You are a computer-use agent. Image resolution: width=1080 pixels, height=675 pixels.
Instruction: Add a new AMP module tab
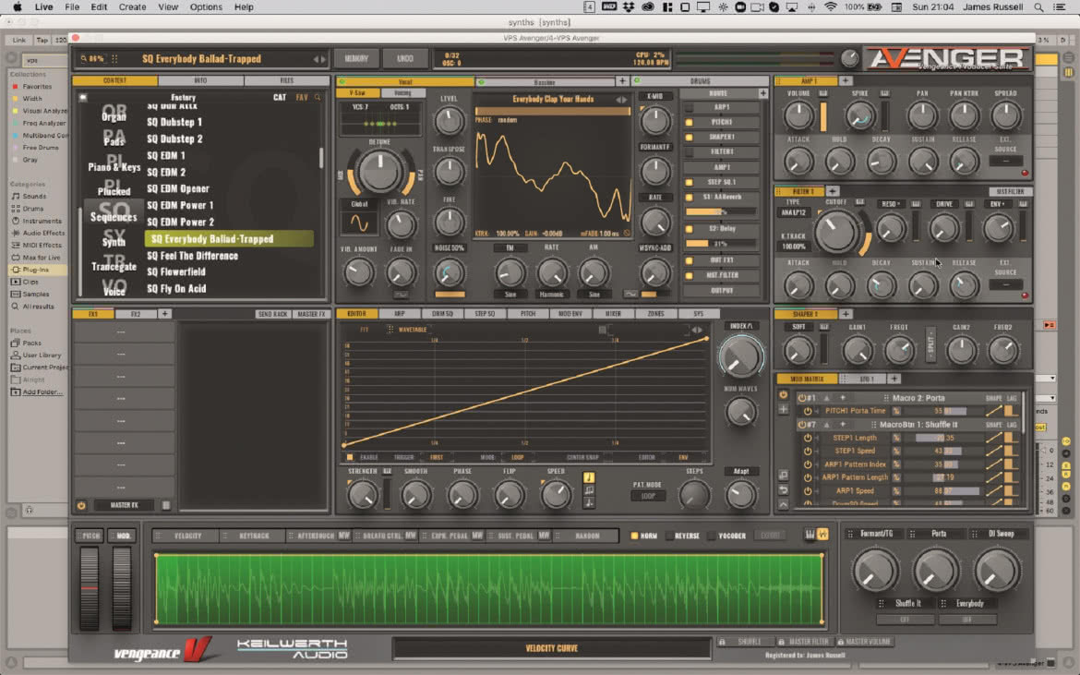(x=846, y=80)
